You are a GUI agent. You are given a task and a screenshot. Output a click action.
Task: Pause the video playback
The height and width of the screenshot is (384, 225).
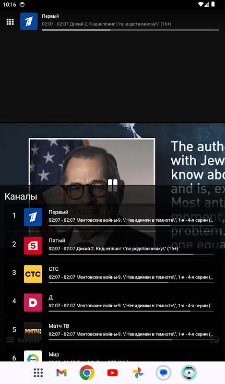pyautogui.click(x=113, y=185)
